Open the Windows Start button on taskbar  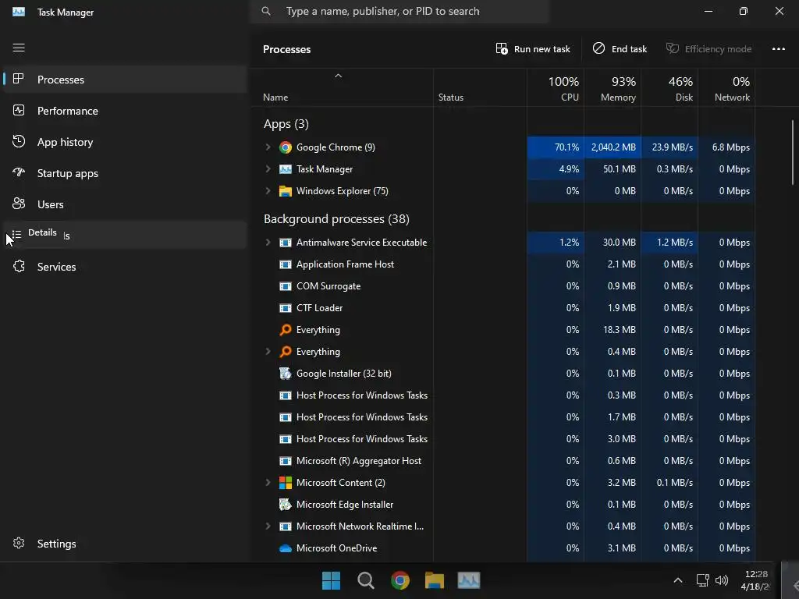coord(331,580)
